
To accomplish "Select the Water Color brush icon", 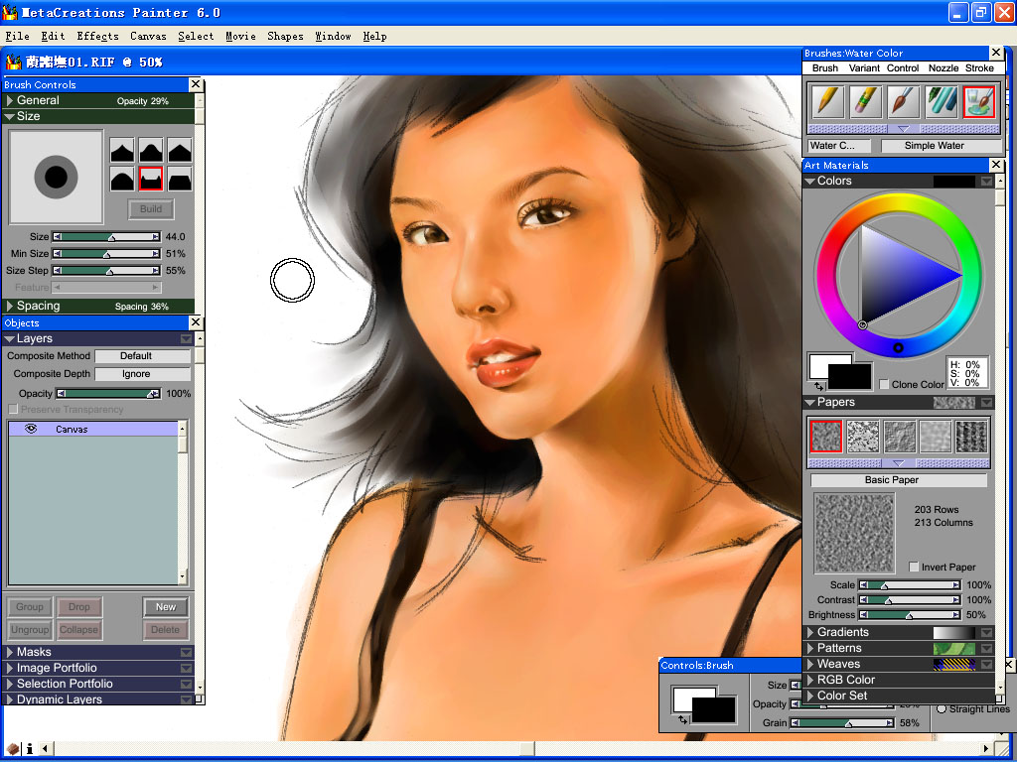I will (978, 102).
